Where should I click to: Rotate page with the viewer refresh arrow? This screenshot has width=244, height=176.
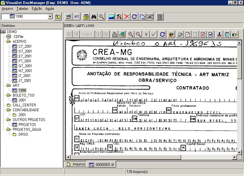[162, 35]
